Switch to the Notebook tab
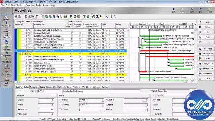 61,87
